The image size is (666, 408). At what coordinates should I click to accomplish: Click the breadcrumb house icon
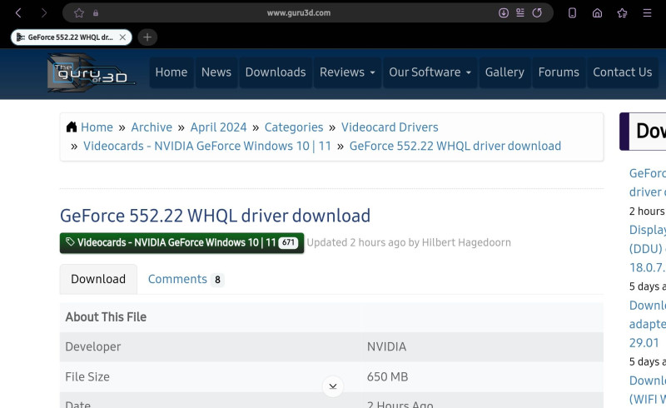point(72,127)
